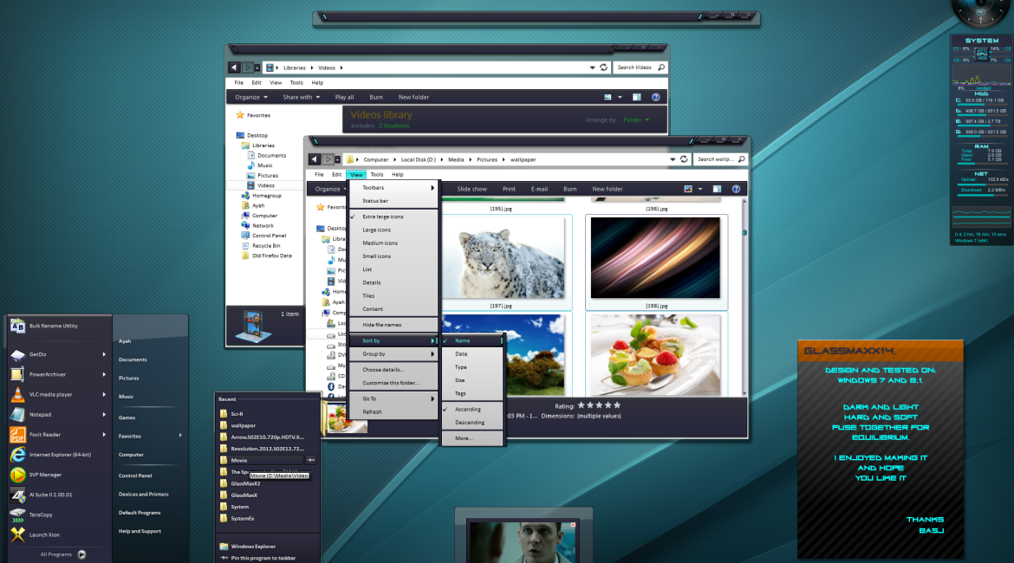Open the Tools menu in wallpaper window
This screenshot has height=563, width=1014.
[x=377, y=175]
